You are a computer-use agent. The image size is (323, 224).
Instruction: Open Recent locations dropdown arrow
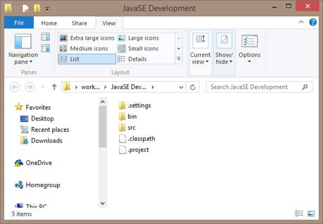pyautogui.click(x=42, y=87)
